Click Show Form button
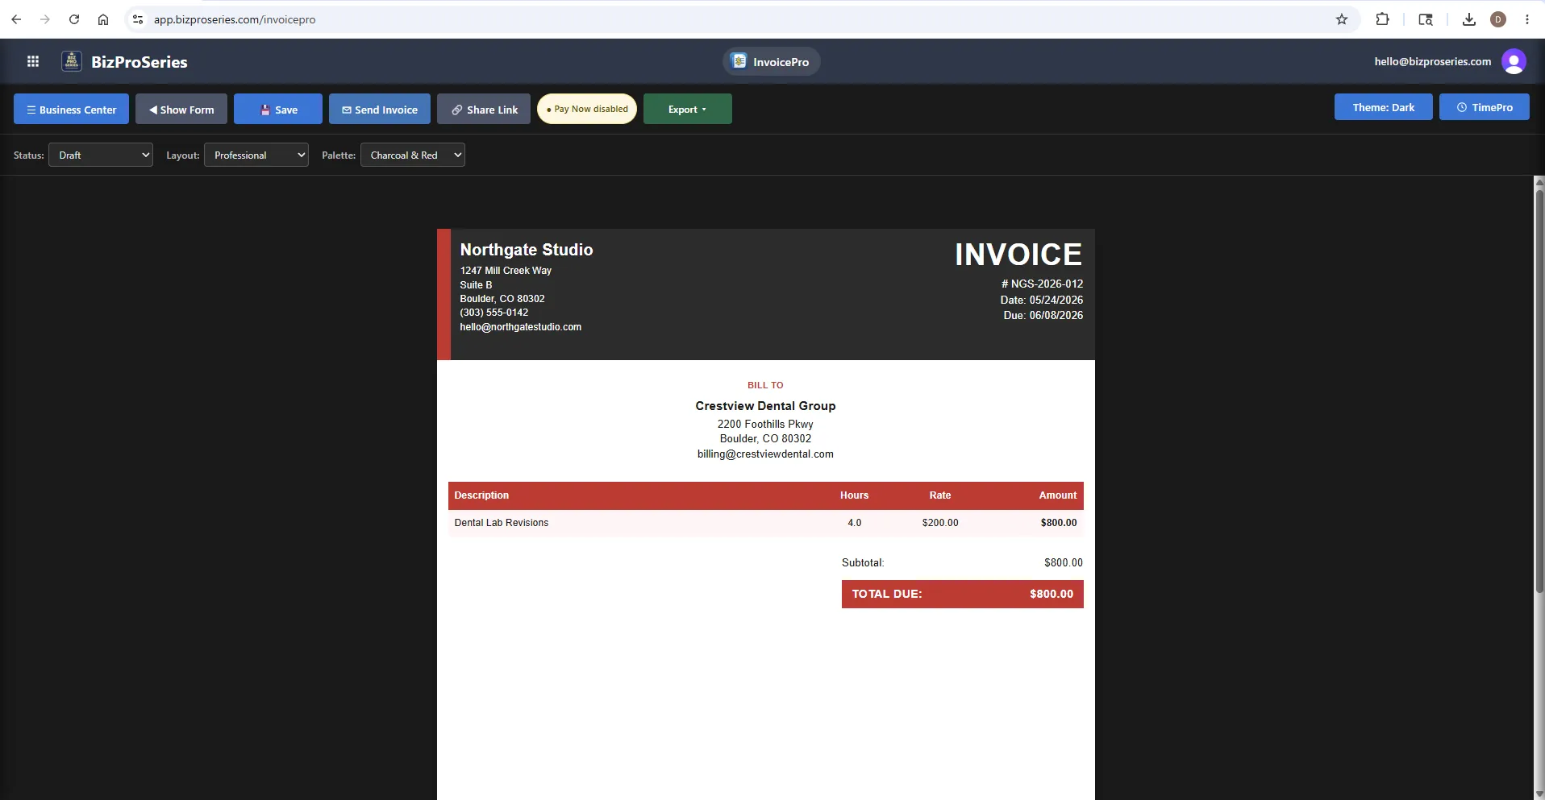 (x=181, y=109)
